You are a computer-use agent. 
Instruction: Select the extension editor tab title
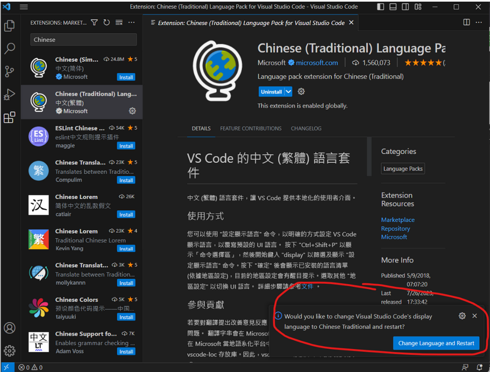251,23
